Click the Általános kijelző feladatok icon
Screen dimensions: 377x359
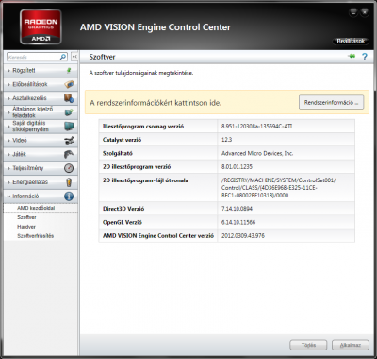pos(69,112)
